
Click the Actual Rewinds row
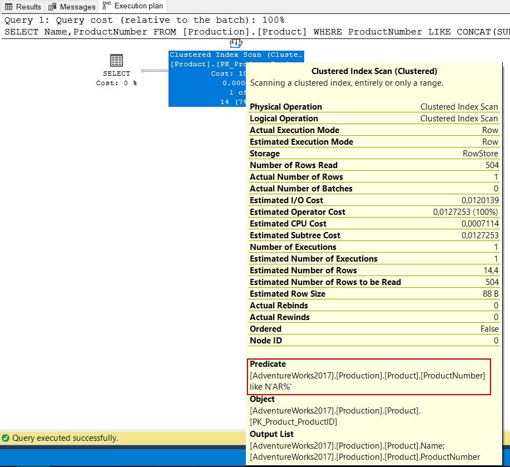tap(374, 318)
